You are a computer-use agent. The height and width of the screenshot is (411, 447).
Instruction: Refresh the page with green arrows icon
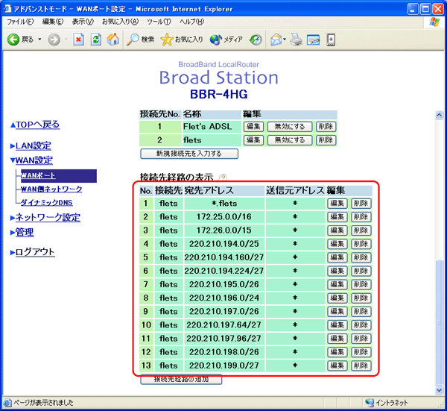(96, 40)
